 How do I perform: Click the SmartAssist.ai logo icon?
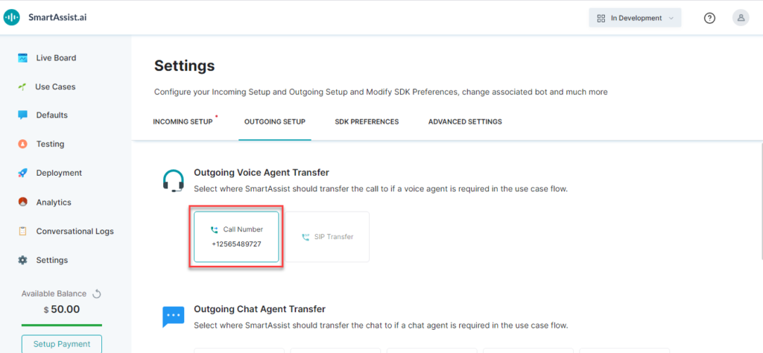(12, 17)
